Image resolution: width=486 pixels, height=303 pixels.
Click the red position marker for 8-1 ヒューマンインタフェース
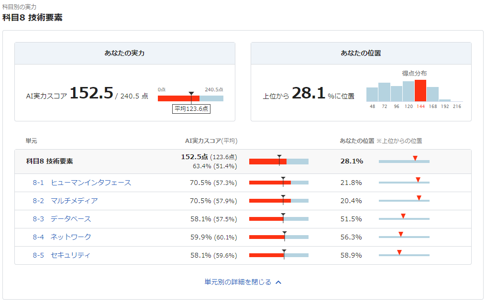[419, 179]
